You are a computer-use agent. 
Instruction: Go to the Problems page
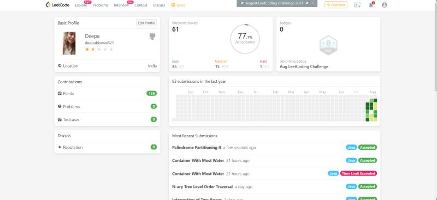coord(101,5)
